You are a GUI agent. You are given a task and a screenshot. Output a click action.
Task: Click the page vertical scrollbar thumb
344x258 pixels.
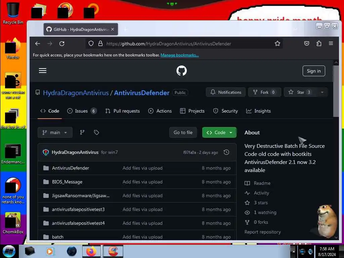click(336, 91)
